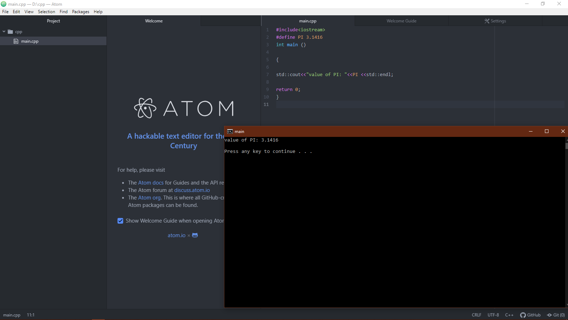568x320 pixels.
Task: Click the main.cpp file icon in sidebar
Action: [16, 41]
